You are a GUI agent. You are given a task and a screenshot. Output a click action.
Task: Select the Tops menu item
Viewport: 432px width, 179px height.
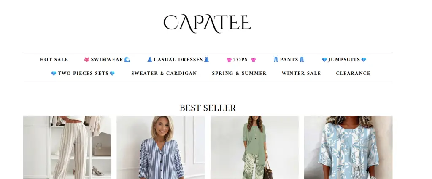pyautogui.click(x=241, y=60)
